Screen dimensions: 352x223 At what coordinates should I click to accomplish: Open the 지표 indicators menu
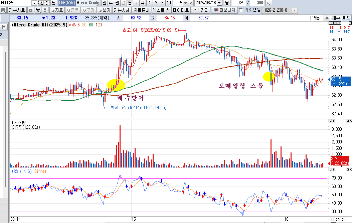57,10
